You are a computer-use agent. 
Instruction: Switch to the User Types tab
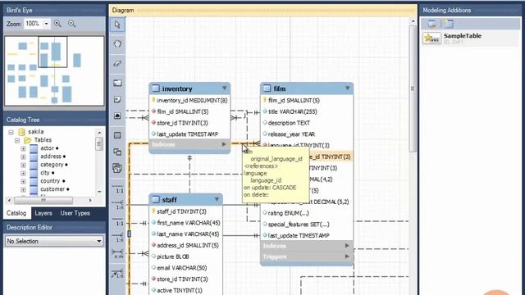[75, 213]
